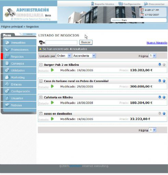168x175 pixels.
Task: Move Burger-Pub 2 en Ribeira down
Action: coord(160,65)
